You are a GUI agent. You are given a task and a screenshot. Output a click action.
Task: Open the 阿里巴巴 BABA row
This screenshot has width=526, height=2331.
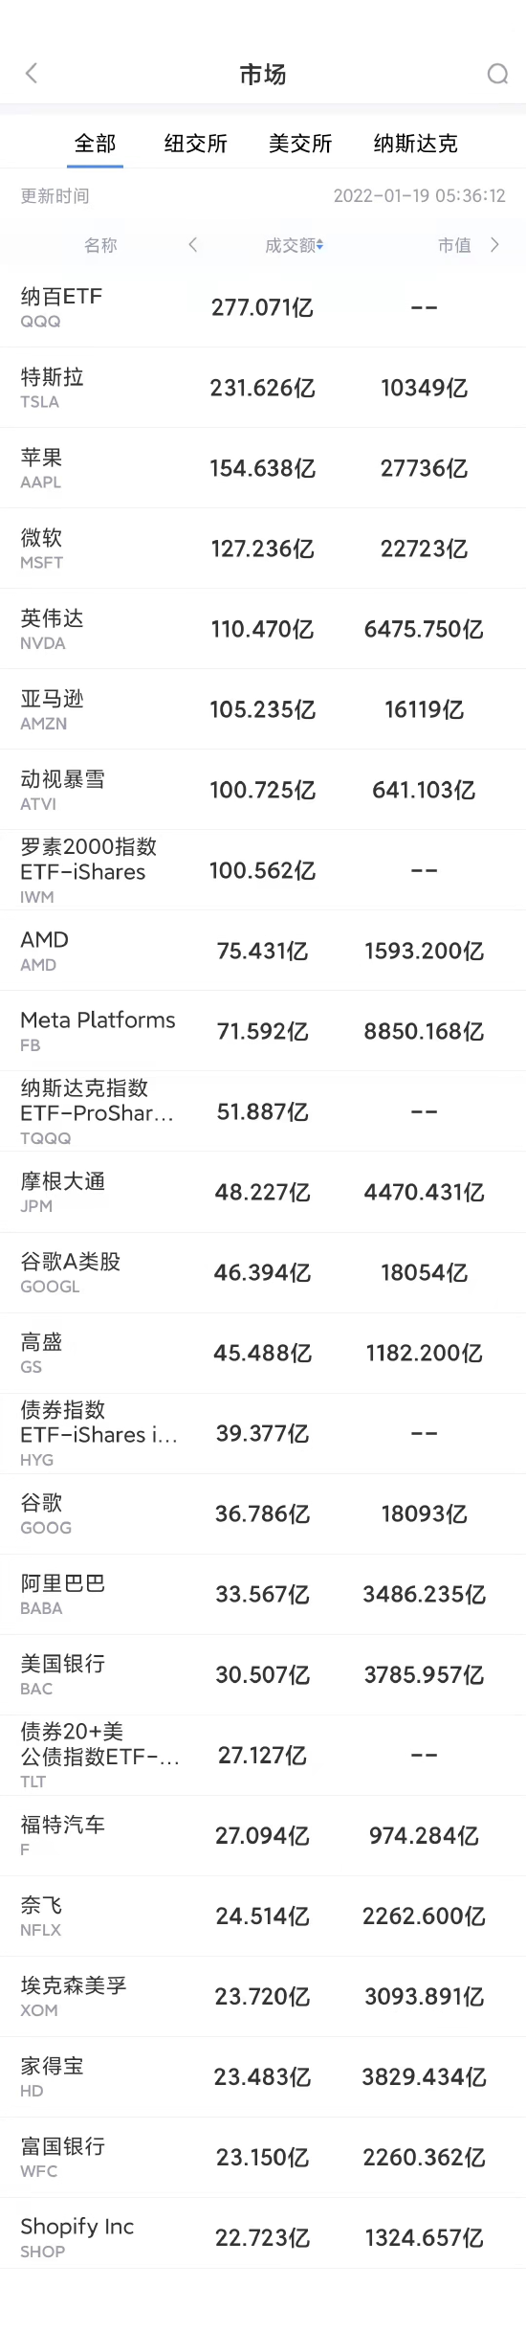click(x=263, y=1594)
